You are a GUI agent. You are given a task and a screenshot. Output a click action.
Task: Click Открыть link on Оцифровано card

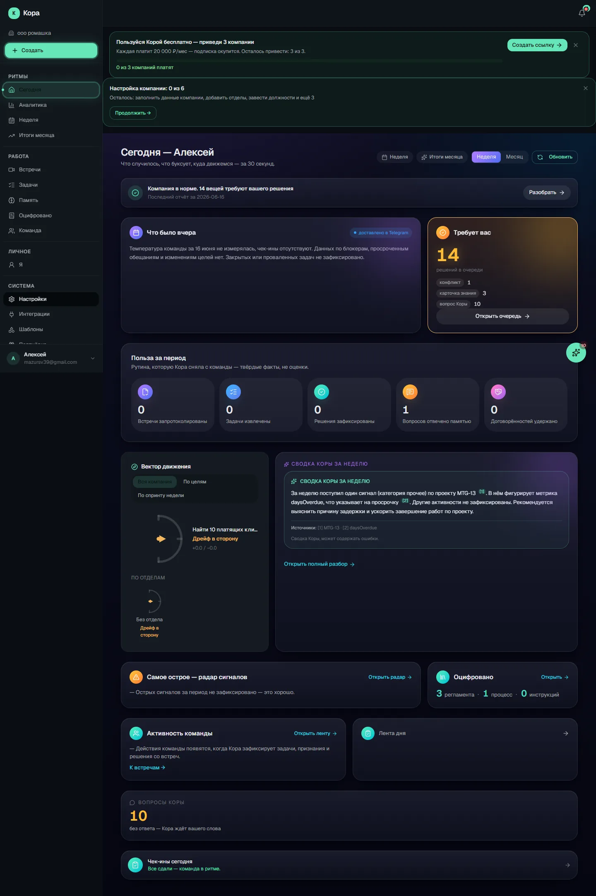(x=555, y=677)
